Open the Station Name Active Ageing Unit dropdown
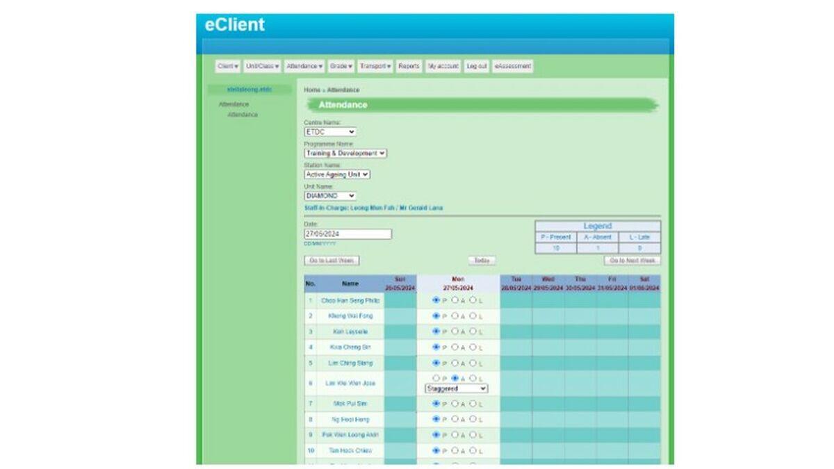The width and height of the screenshot is (834, 469). (337, 174)
